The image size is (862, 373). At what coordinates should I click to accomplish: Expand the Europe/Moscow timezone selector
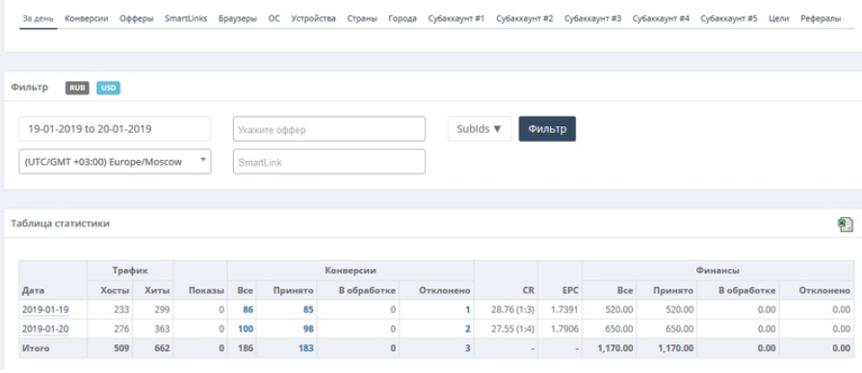click(x=115, y=162)
